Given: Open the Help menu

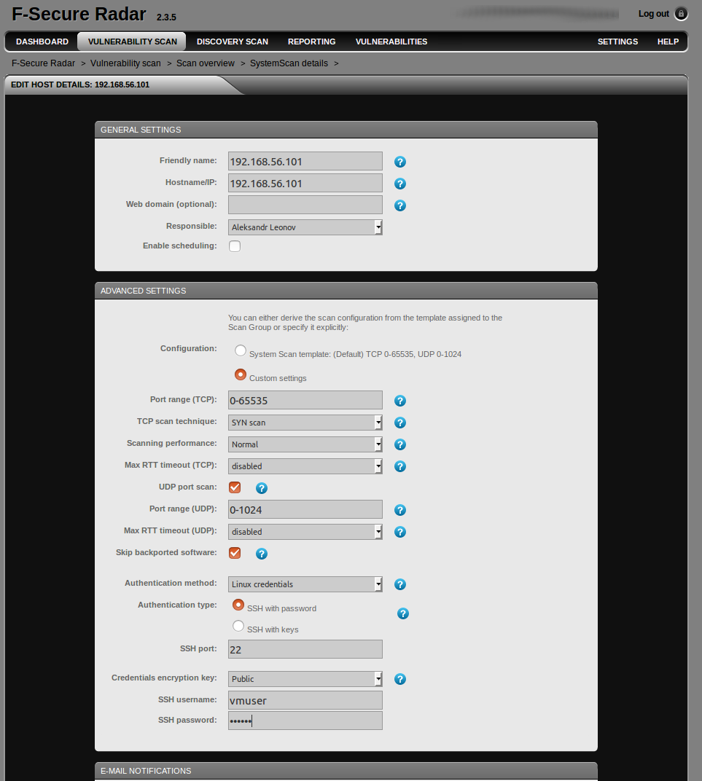Looking at the screenshot, I should [x=668, y=42].
